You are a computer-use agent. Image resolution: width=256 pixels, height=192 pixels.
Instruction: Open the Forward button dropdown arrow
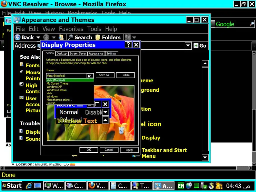pos(54,37)
